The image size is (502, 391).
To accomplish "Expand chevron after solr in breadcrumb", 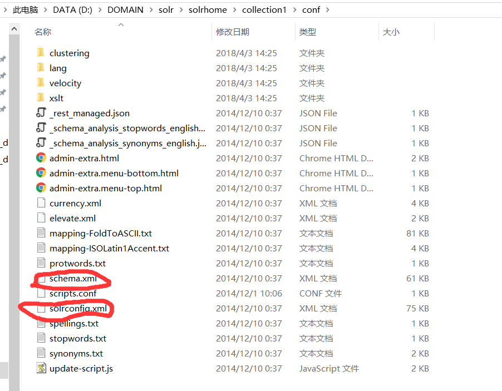I will pyautogui.click(x=181, y=10).
